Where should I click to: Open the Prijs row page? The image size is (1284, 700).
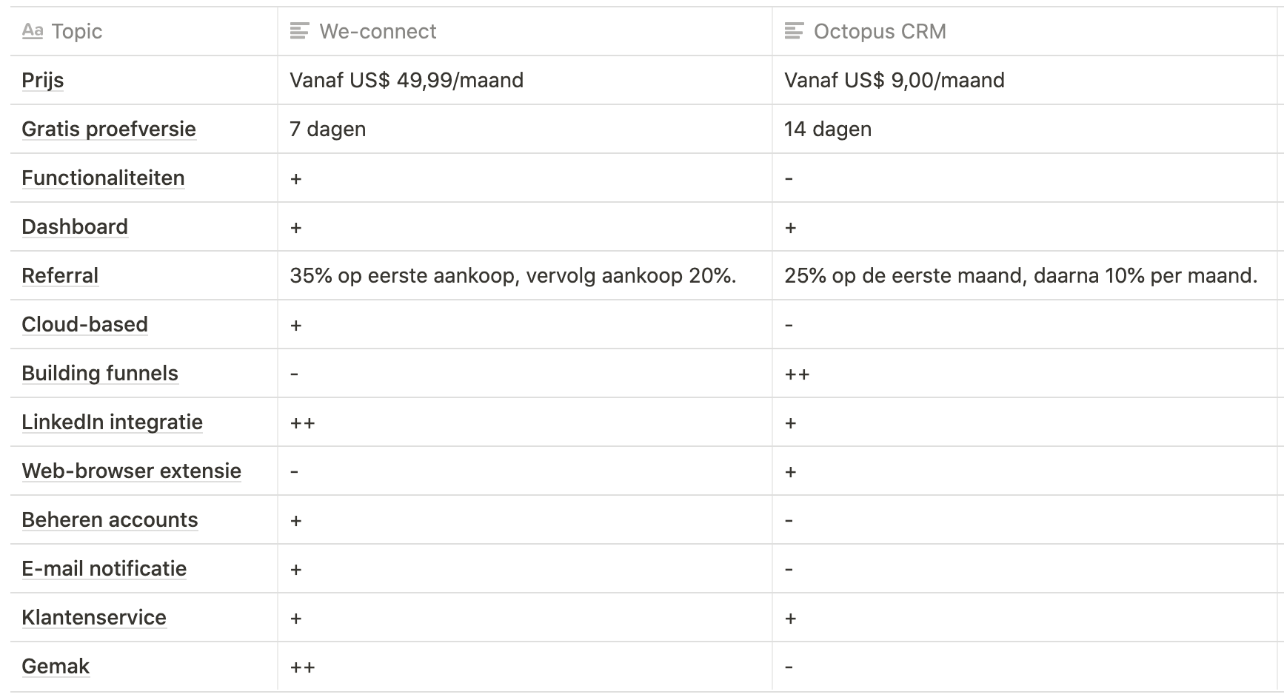(x=43, y=80)
